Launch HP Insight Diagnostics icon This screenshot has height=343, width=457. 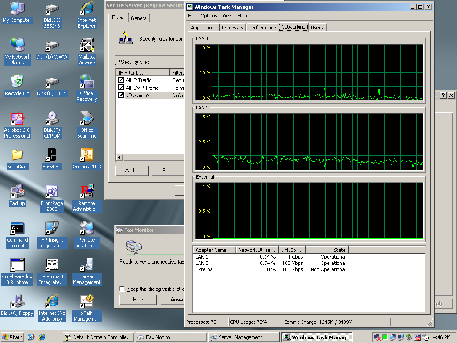tap(52, 235)
